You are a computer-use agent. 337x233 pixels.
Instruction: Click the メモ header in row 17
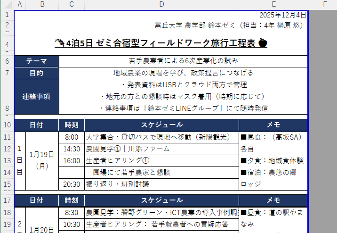tap(273, 200)
